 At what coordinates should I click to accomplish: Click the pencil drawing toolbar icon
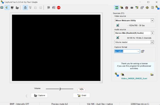click(x=137, y=8)
